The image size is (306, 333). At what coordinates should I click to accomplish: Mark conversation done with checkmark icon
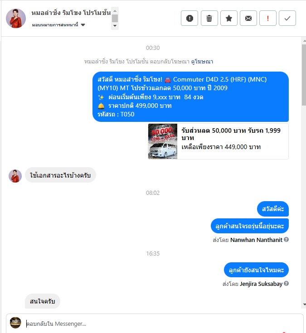pos(287,18)
